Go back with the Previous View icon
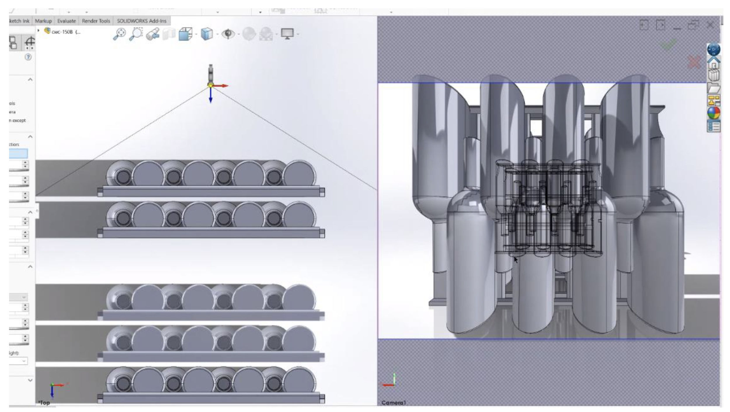The height and width of the screenshot is (412, 730). pyautogui.click(x=152, y=34)
